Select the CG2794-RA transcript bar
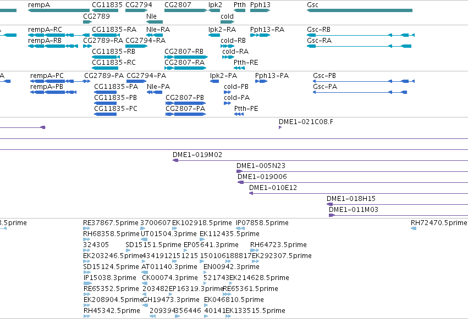This screenshot has height=319, width=468. point(136,46)
